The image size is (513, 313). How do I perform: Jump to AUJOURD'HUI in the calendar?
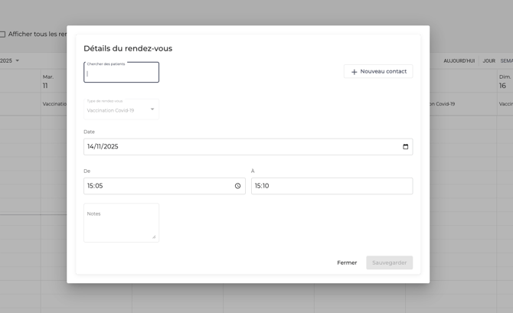tap(459, 60)
